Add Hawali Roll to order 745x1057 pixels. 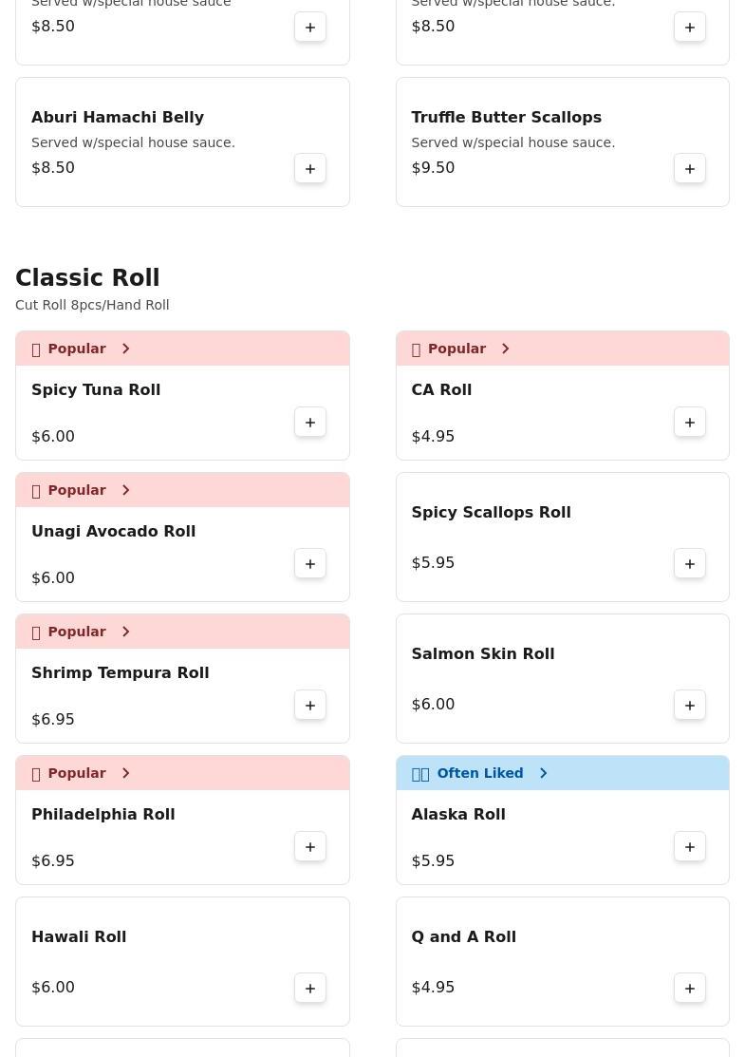[x=310, y=989]
